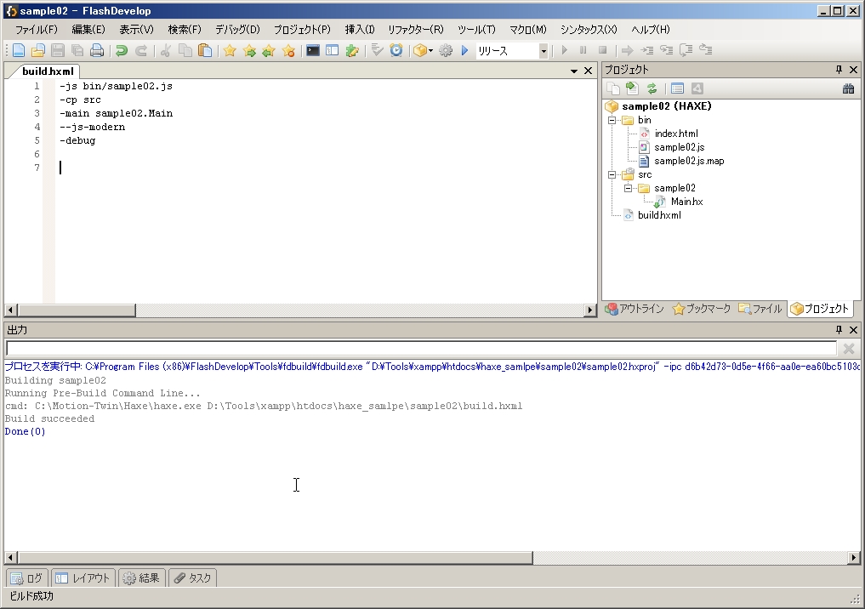Click the green Undo arrow icon
This screenshot has height=609, width=865.
coord(122,51)
